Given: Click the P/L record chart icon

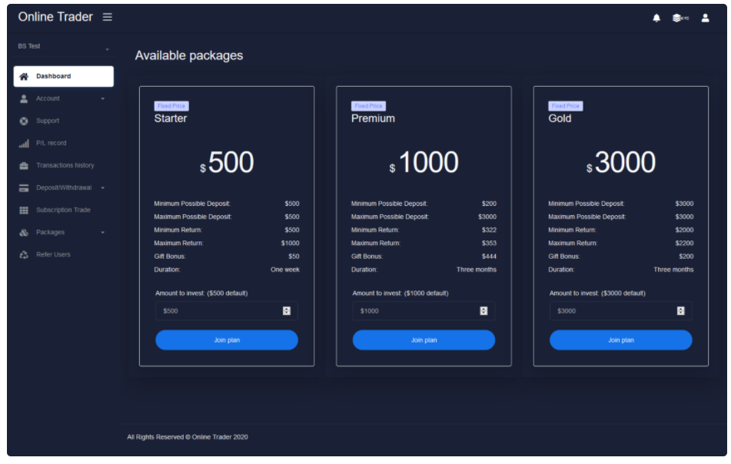Looking at the screenshot, I should (24, 144).
